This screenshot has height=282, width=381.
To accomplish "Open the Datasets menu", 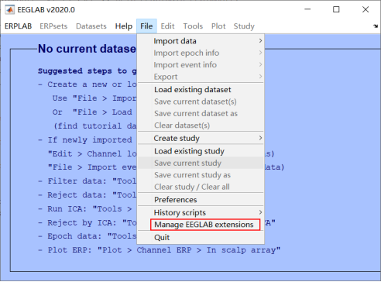I will pos(91,26).
